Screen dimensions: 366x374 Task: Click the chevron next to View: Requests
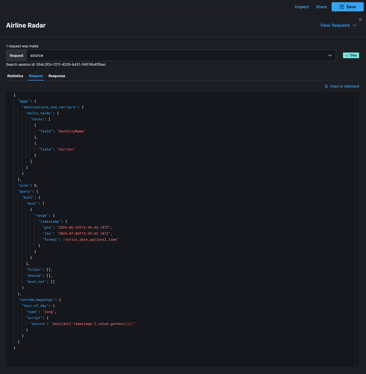[355, 25]
